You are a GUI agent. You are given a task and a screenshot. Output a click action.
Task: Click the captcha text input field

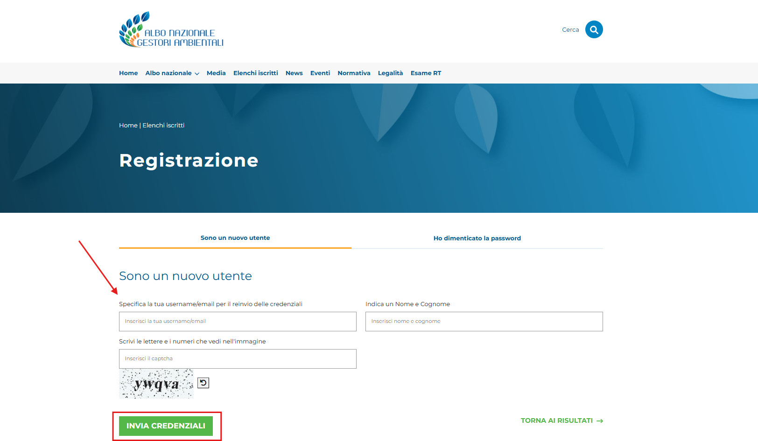point(238,359)
